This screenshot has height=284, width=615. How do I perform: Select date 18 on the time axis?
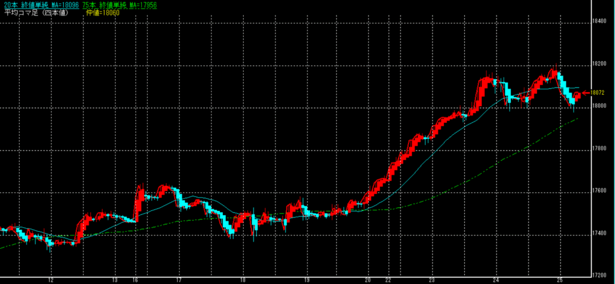[x=242, y=280]
